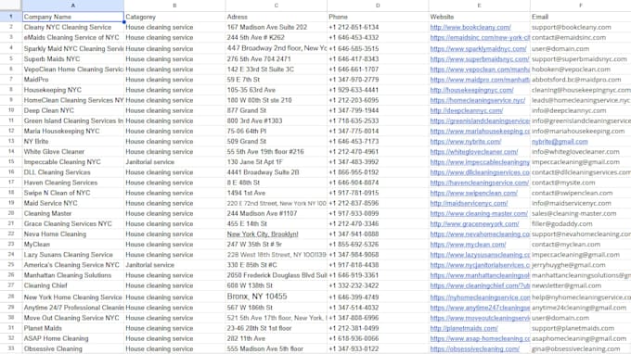Viewport: 631px width, 354px height.
Task: Click the 'Adress' header cell
Action: point(277,17)
